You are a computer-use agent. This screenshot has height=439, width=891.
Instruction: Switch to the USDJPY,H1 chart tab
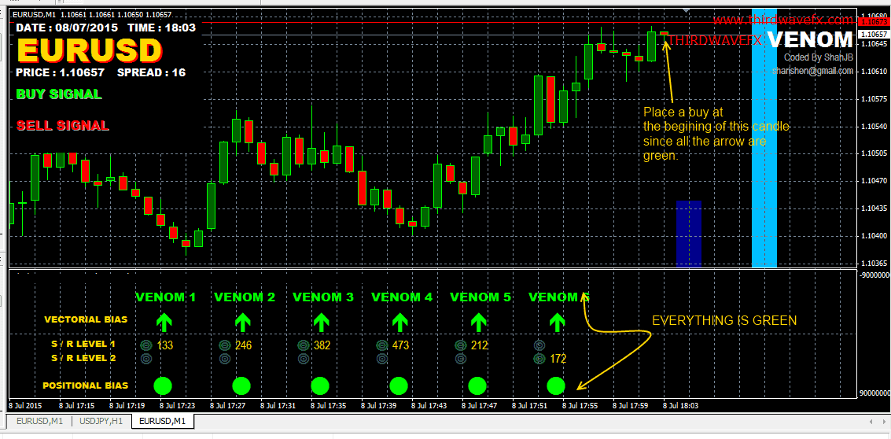pyautogui.click(x=100, y=421)
